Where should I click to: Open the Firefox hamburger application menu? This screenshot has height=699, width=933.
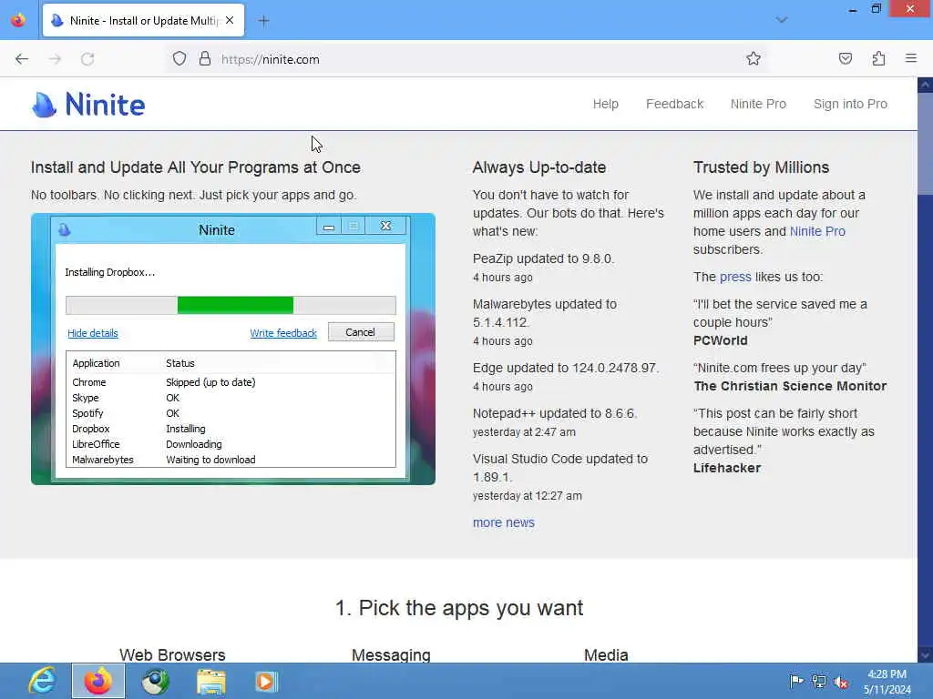click(x=911, y=58)
